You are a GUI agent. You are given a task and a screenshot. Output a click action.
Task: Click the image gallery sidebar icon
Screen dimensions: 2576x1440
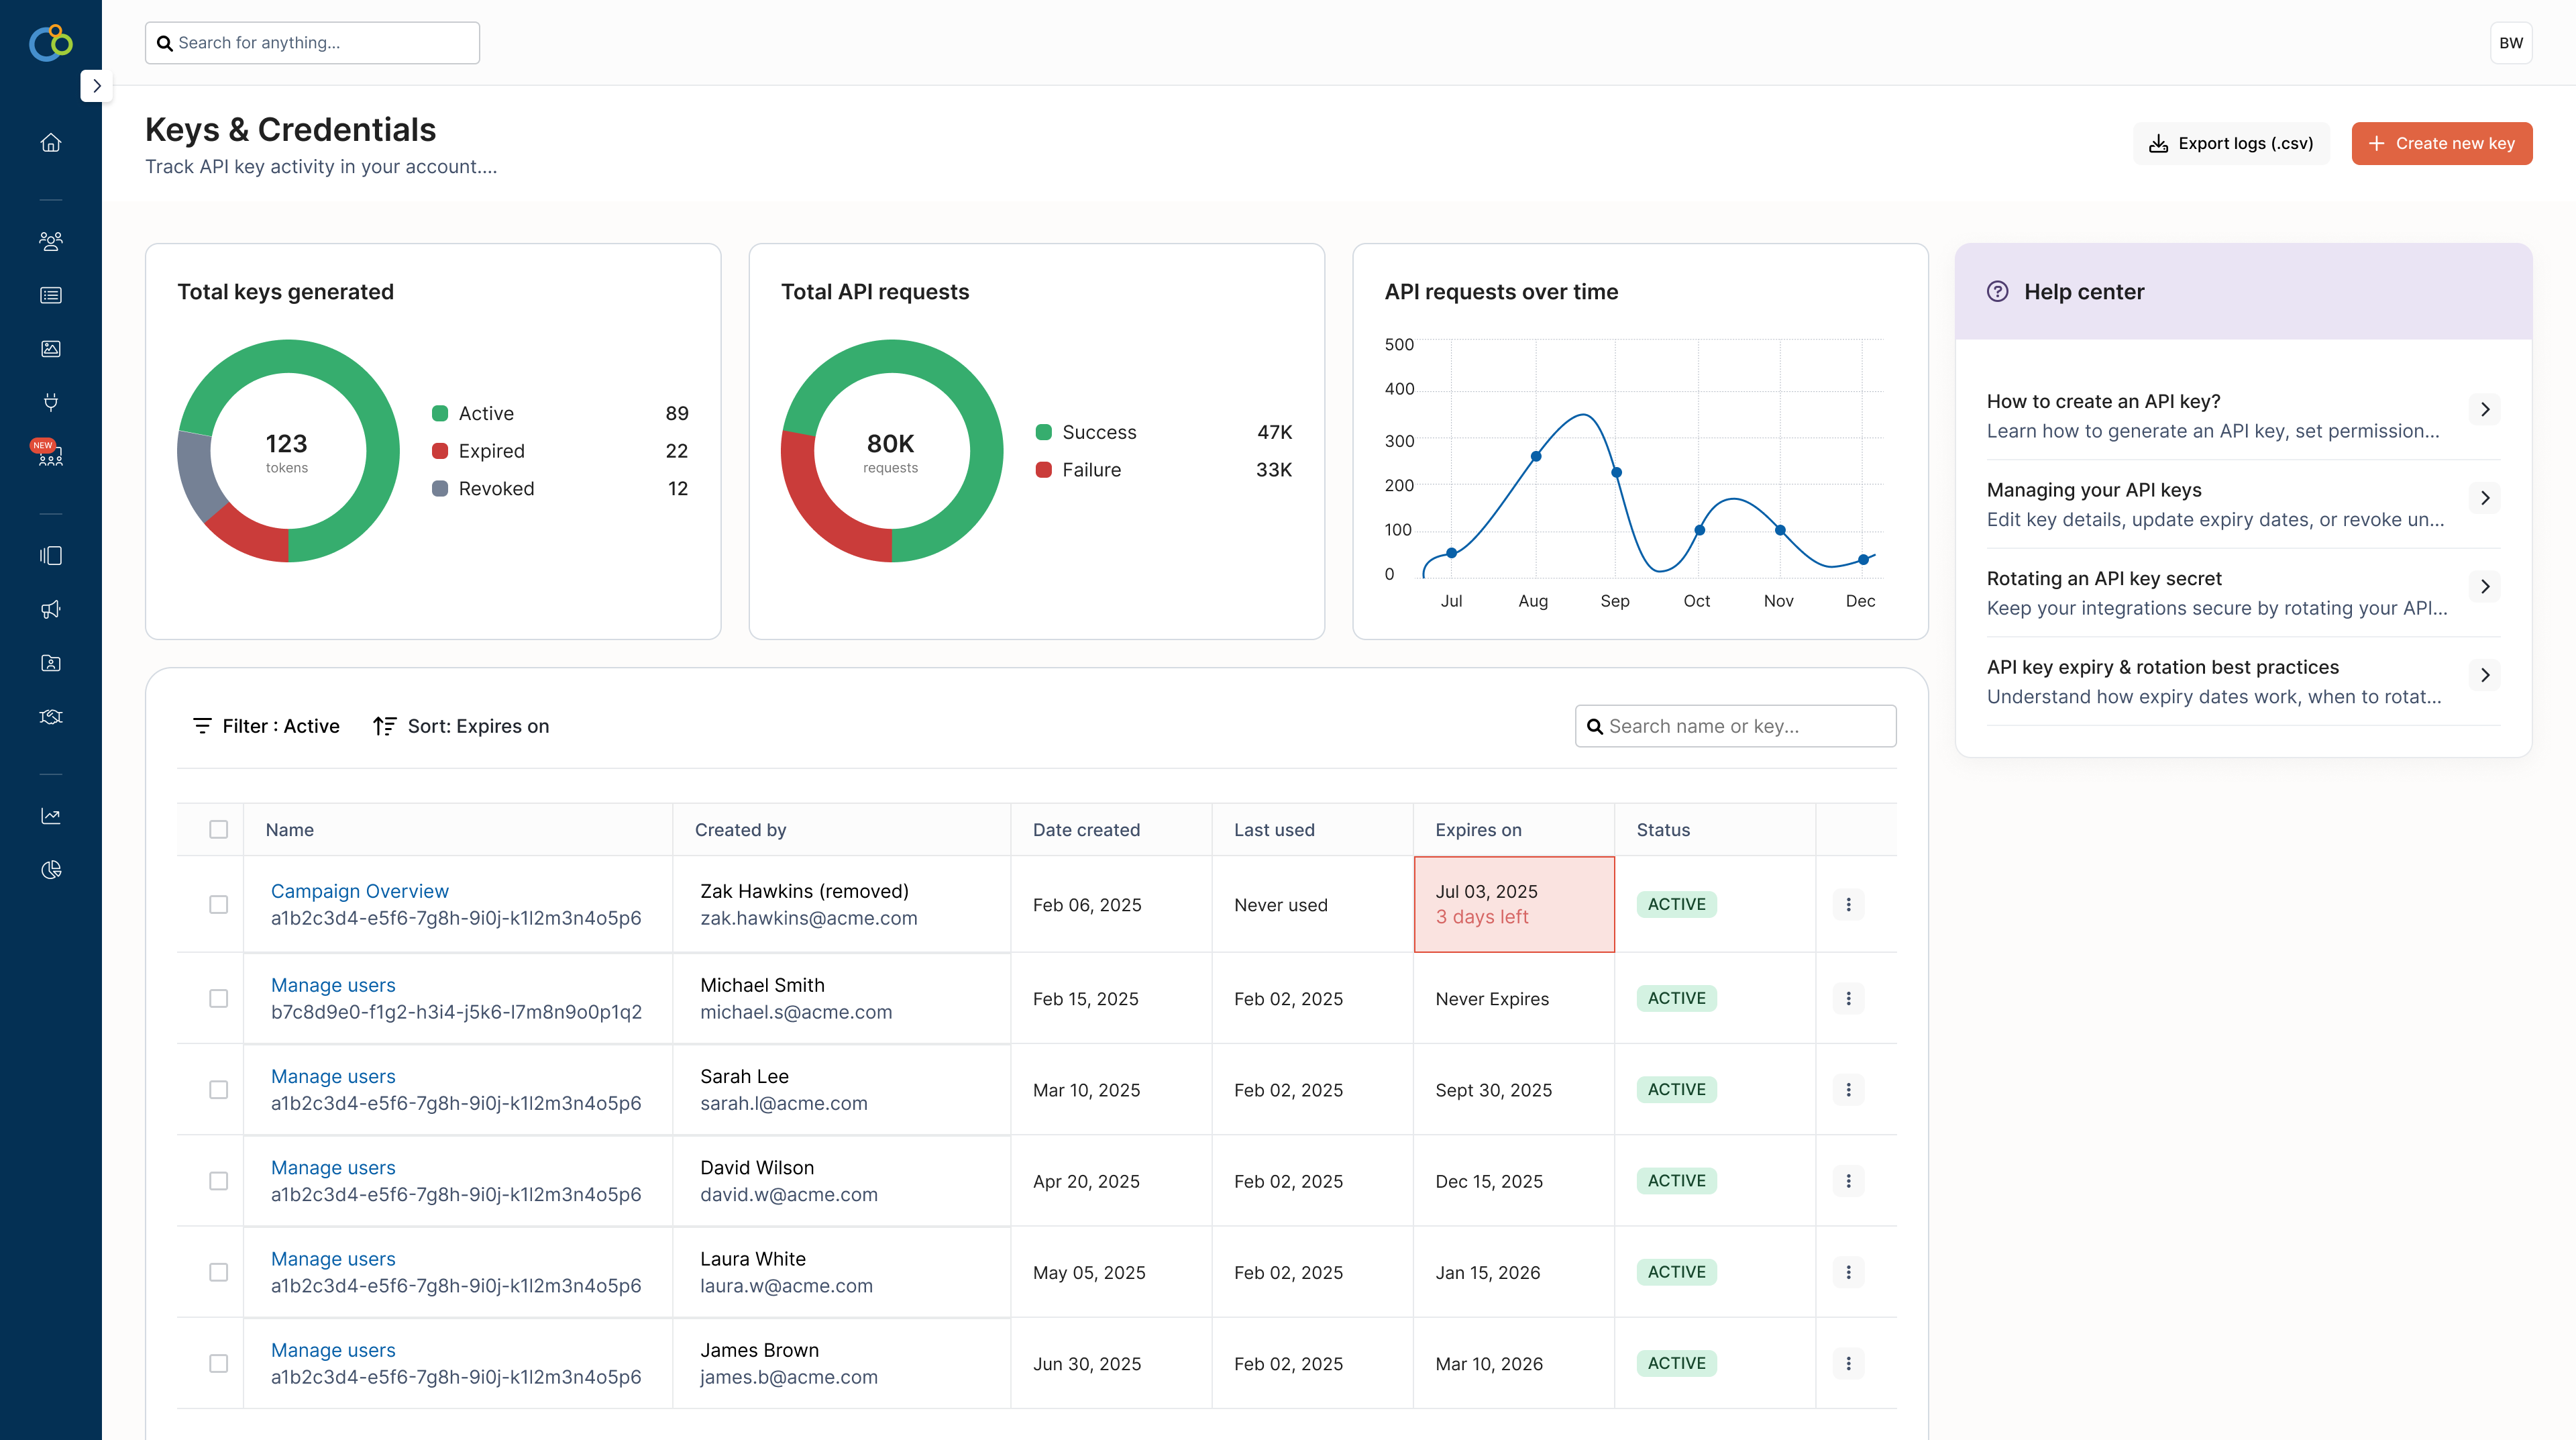tap(51, 349)
